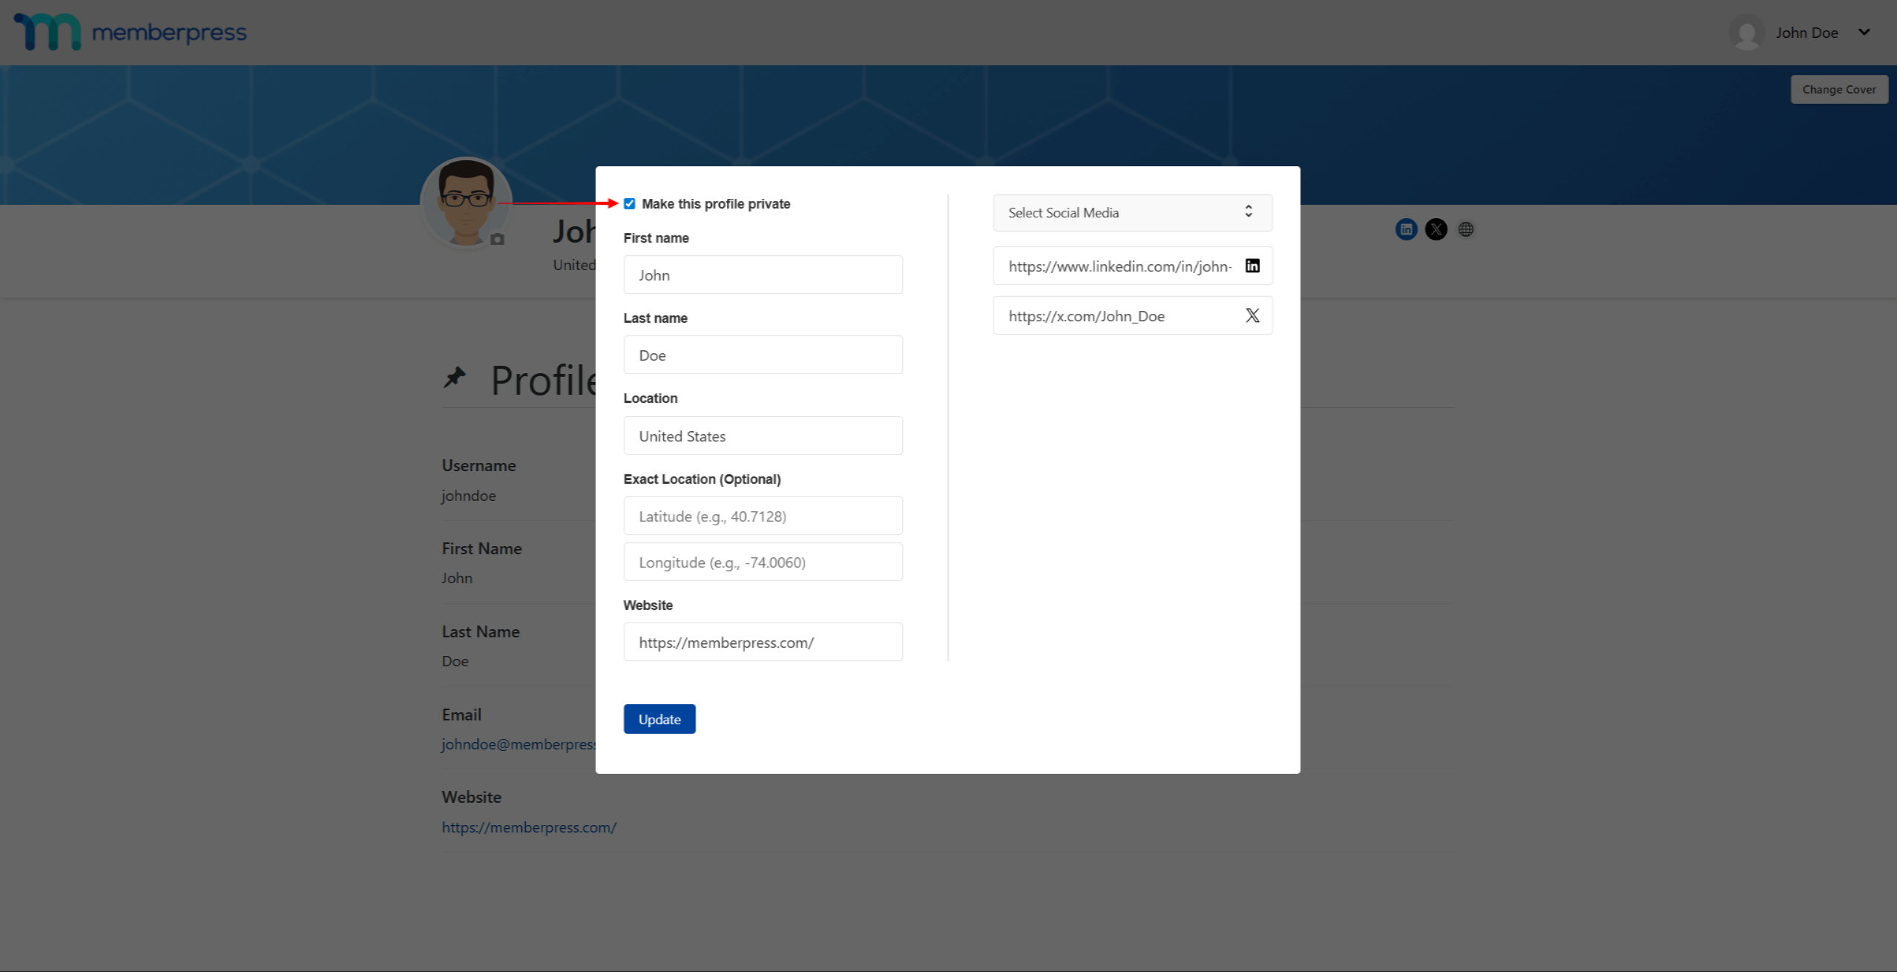Click the Location field containing United States

763,436
